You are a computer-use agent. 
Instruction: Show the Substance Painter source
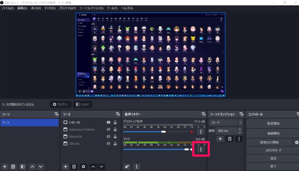(x=109, y=130)
